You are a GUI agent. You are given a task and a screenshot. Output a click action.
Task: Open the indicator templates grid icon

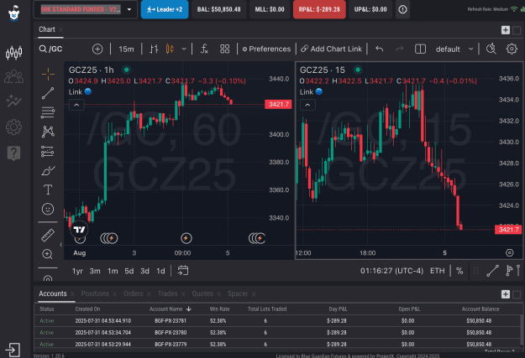point(224,49)
